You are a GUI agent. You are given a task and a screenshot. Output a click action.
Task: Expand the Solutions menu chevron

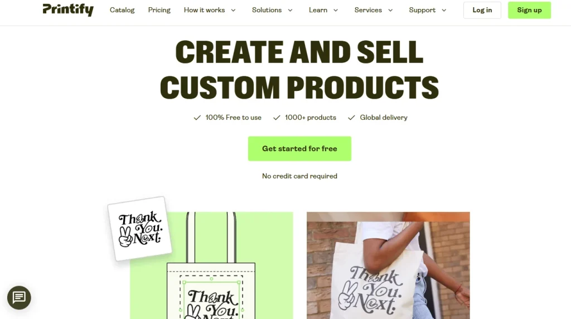(x=290, y=10)
